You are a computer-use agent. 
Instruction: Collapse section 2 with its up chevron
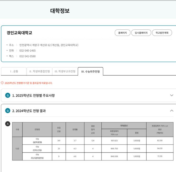point(172,111)
